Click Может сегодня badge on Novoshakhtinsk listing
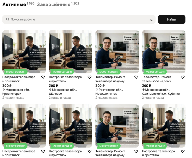 pos(108,72)
